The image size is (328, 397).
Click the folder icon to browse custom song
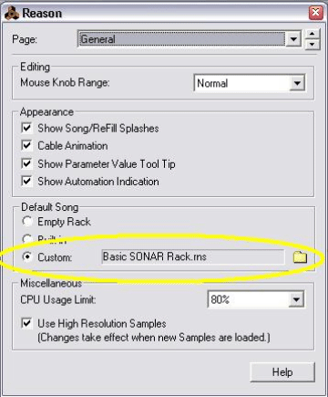coord(300,257)
